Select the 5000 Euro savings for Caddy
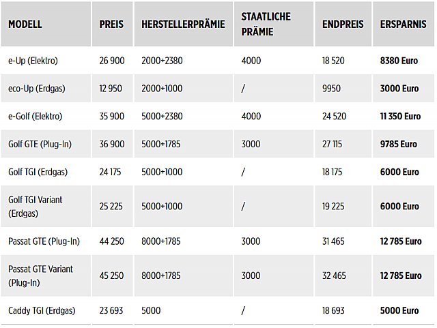 point(399,310)
